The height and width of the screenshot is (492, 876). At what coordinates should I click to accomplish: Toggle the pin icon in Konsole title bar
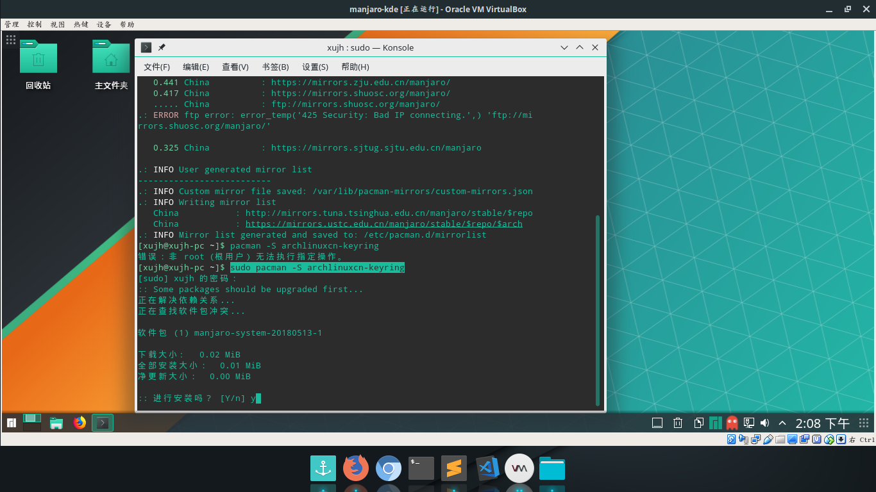162,47
